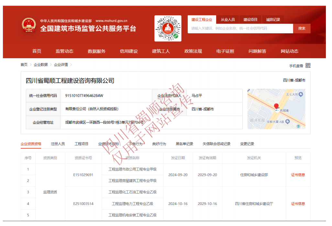Switch to the 工程项目 tab
The width and height of the screenshot is (332, 226).
tap(81, 144)
